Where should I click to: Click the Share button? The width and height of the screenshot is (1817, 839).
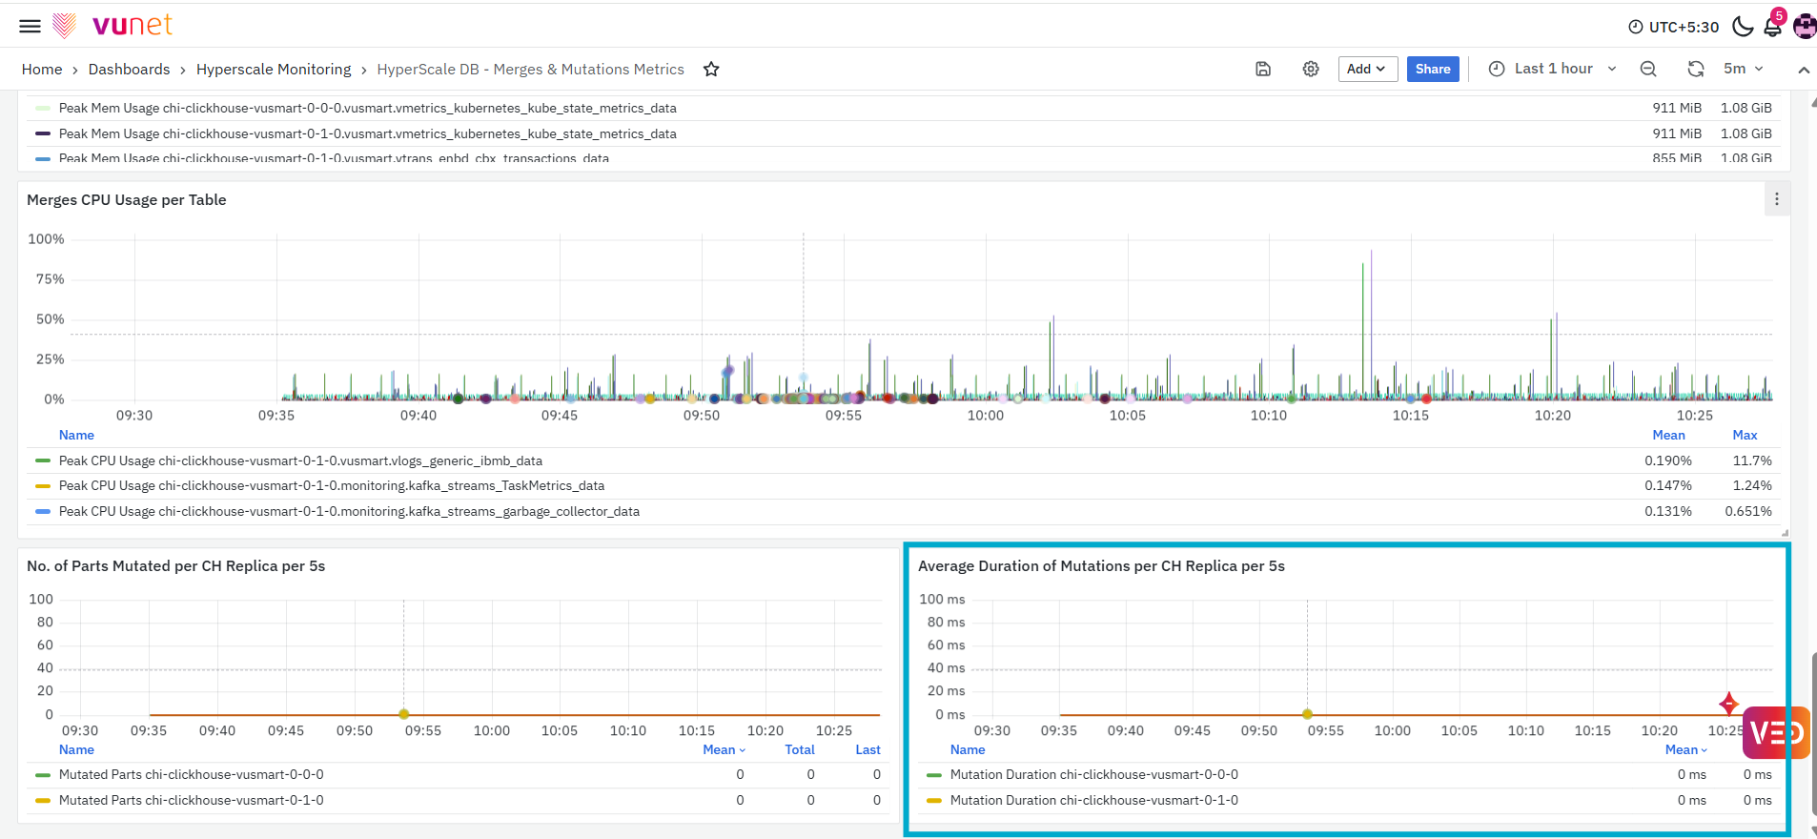(x=1433, y=69)
